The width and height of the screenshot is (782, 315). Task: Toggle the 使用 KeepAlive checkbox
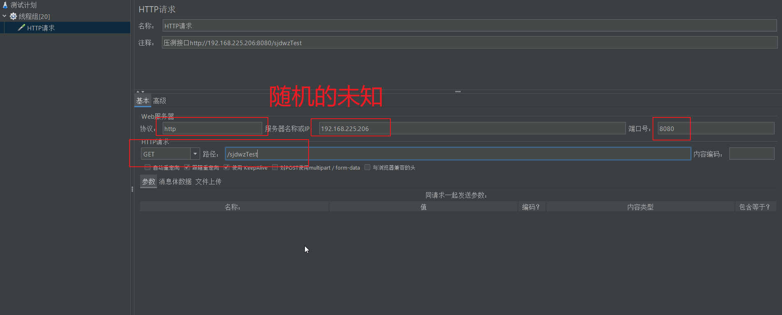pos(226,167)
